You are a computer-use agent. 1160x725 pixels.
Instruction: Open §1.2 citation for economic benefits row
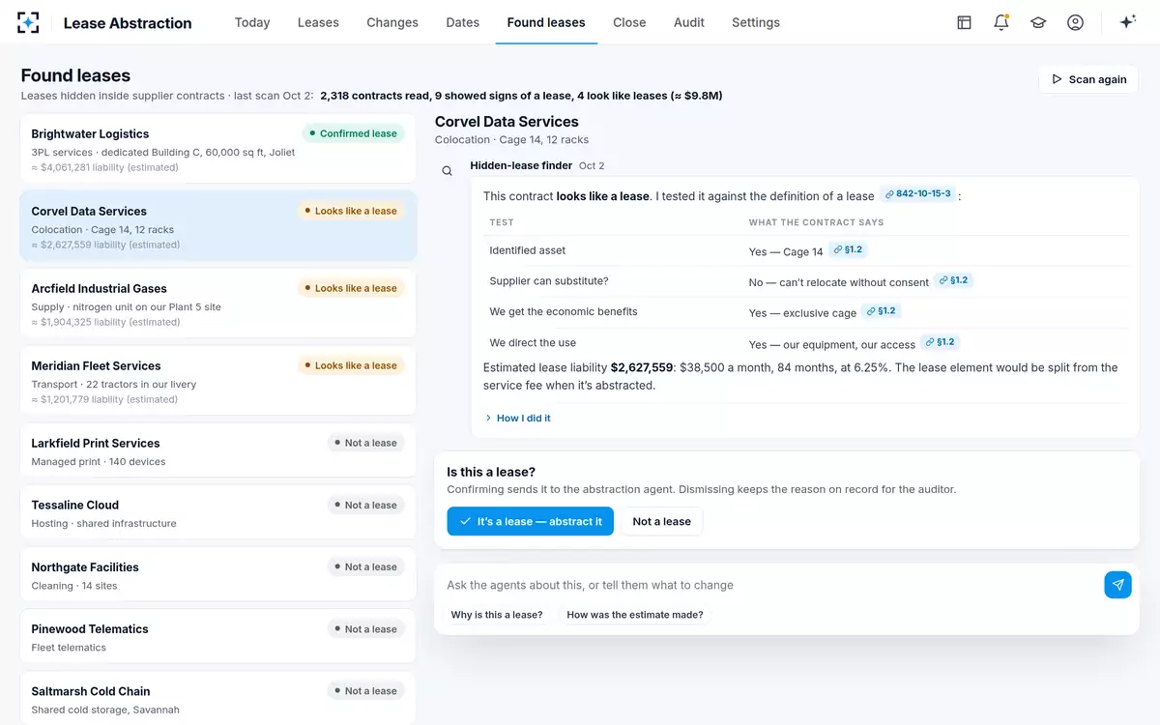pos(882,311)
